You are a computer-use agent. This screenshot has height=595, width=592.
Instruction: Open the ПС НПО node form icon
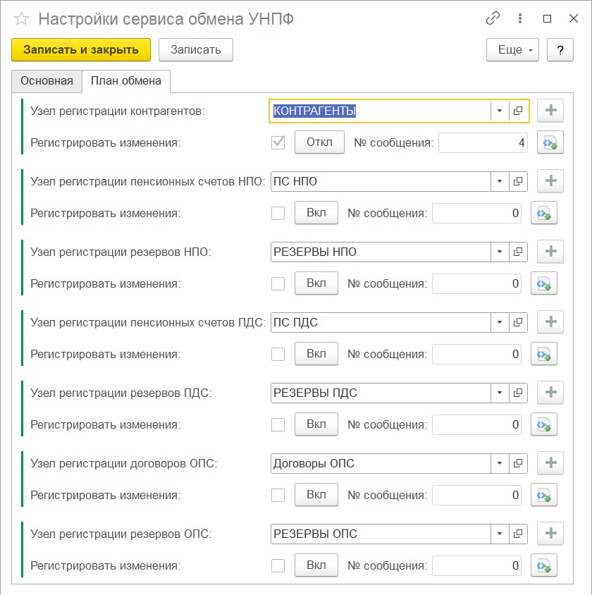pyautogui.click(x=518, y=181)
